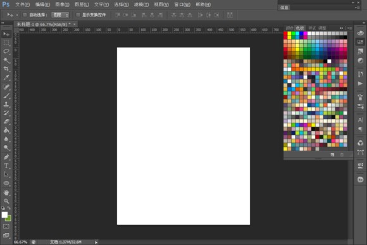
Task: Open the 编辑(E) menu
Action: point(42,4)
